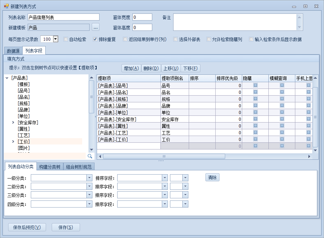This screenshot has height=238, width=324.
Task: Open 排序字段 dropdown for 四级分类
Action: pyautogui.click(x=165, y=204)
